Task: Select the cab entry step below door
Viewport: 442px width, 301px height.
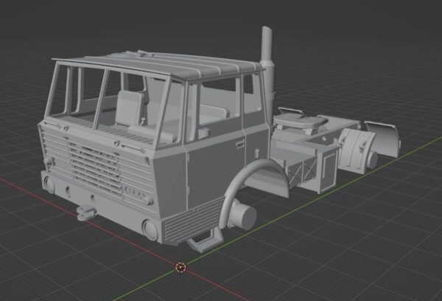Action: click(206, 241)
